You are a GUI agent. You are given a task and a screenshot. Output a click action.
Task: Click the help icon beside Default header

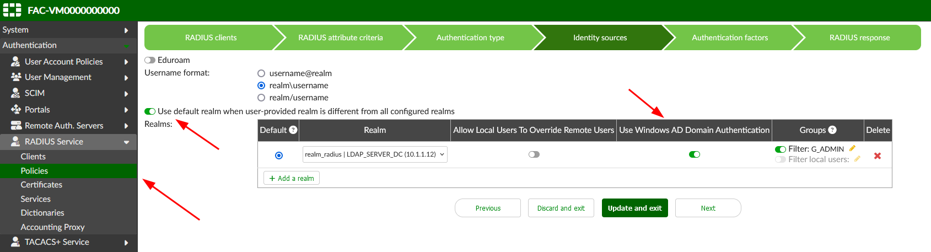pyautogui.click(x=293, y=130)
